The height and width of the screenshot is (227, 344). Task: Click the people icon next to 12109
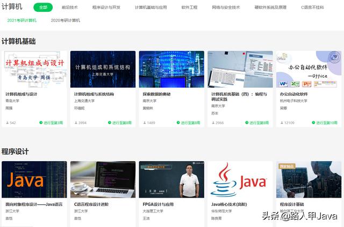(x=282, y=123)
